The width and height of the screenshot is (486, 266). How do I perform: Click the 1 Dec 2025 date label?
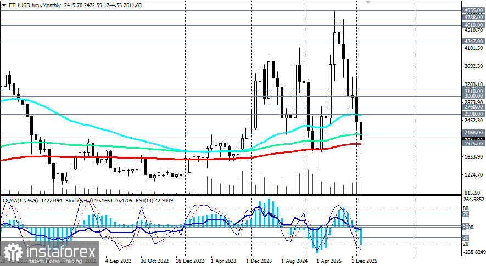tap(365, 261)
